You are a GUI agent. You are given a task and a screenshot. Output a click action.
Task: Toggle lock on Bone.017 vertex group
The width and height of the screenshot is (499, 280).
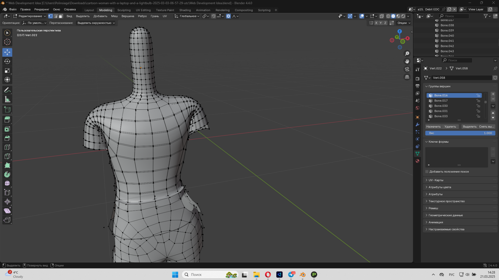[x=478, y=101]
